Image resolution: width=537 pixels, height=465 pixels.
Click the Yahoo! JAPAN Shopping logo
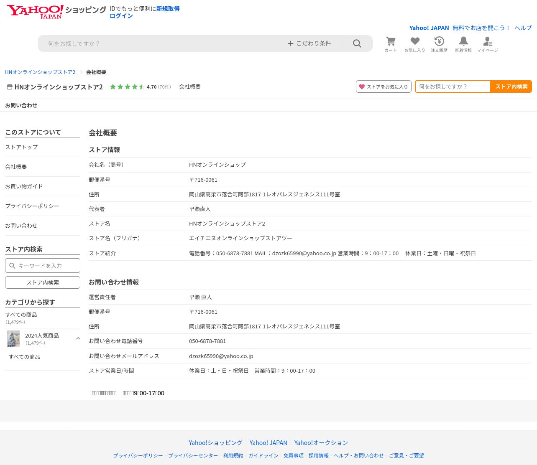tap(56, 12)
